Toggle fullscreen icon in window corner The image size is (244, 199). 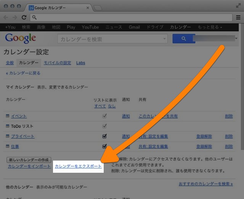point(238,6)
